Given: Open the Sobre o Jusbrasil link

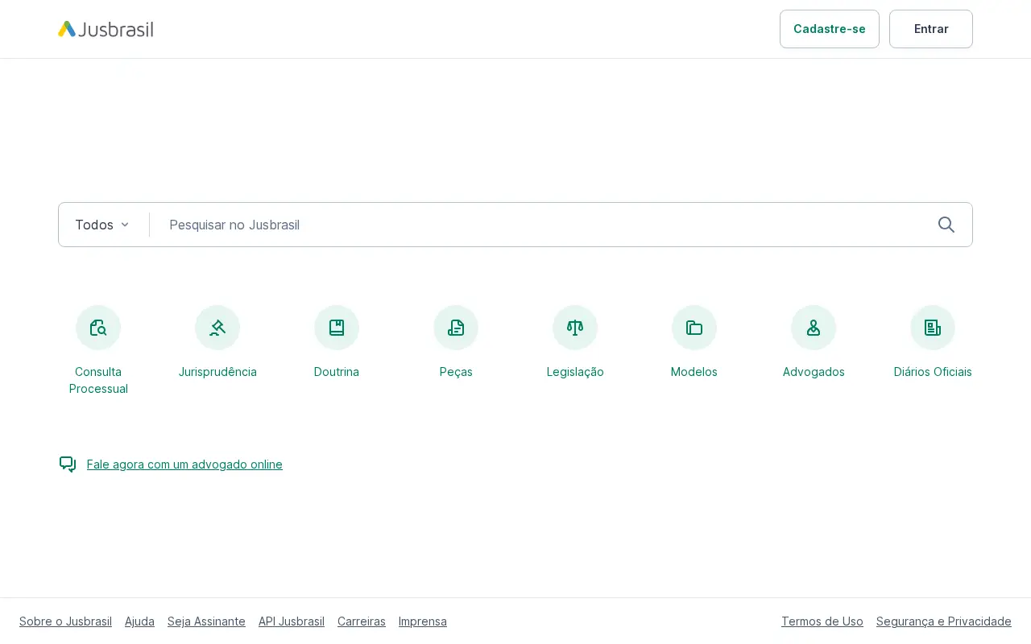Looking at the screenshot, I should pyautogui.click(x=65, y=621).
